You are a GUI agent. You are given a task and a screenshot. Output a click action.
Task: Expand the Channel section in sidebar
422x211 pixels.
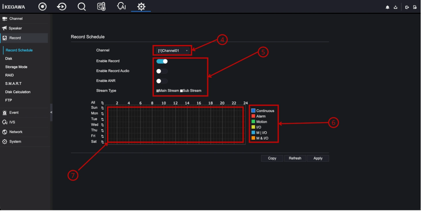[24, 19]
